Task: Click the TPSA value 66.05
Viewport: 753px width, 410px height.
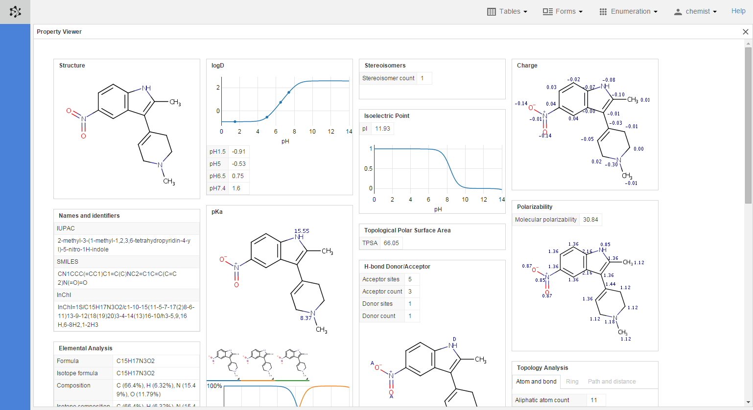Action: point(391,243)
